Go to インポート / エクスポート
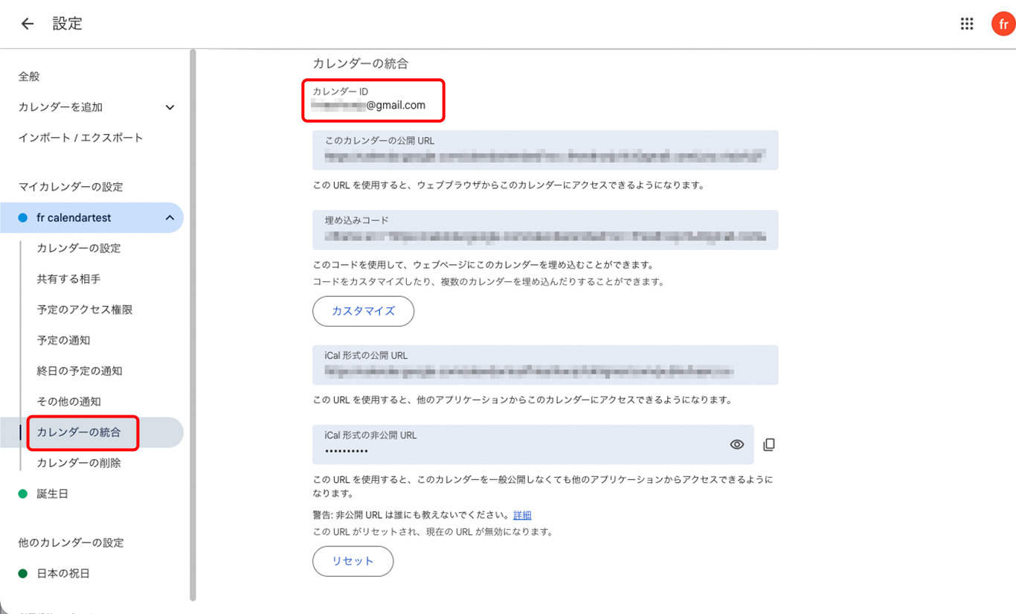Viewport: 1016px width, 614px height. pyautogui.click(x=80, y=138)
